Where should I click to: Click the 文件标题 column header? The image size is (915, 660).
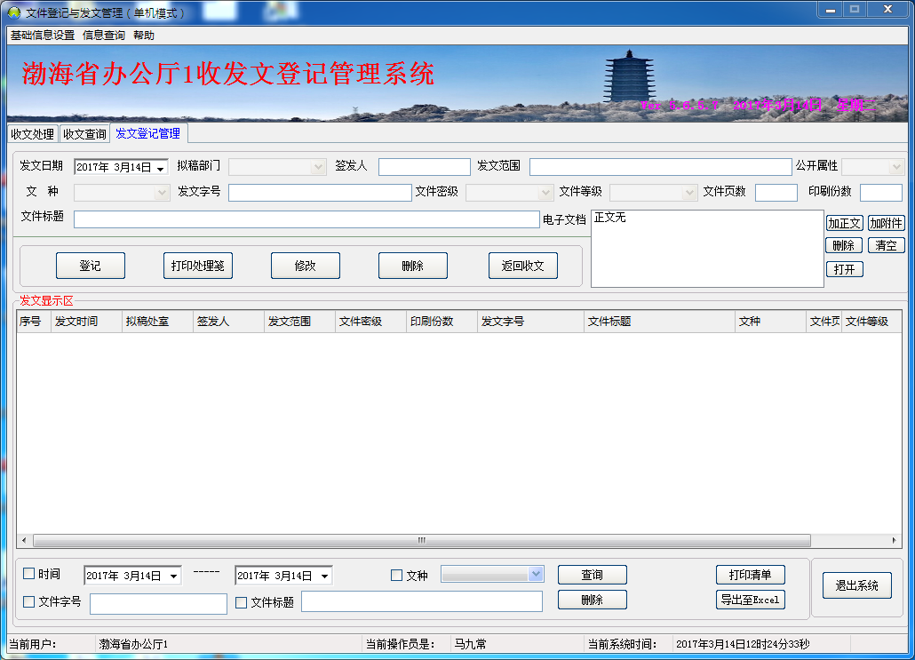click(x=659, y=322)
